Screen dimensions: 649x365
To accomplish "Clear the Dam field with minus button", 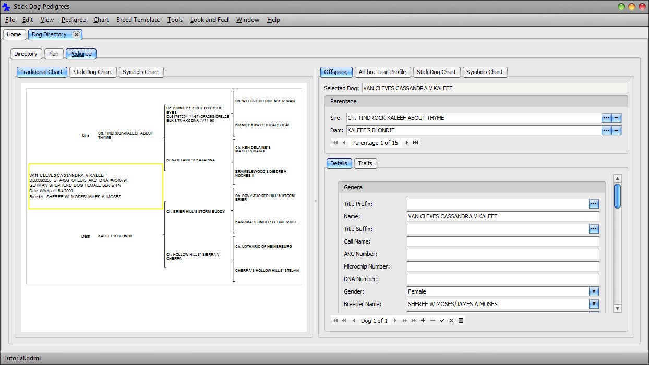I will coord(616,130).
